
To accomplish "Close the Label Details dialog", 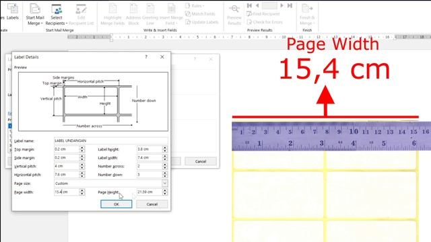I will (162, 56).
